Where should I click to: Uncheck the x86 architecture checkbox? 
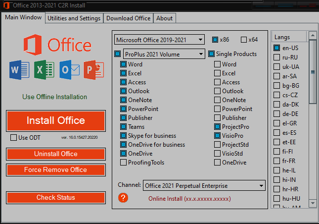pos(215,40)
